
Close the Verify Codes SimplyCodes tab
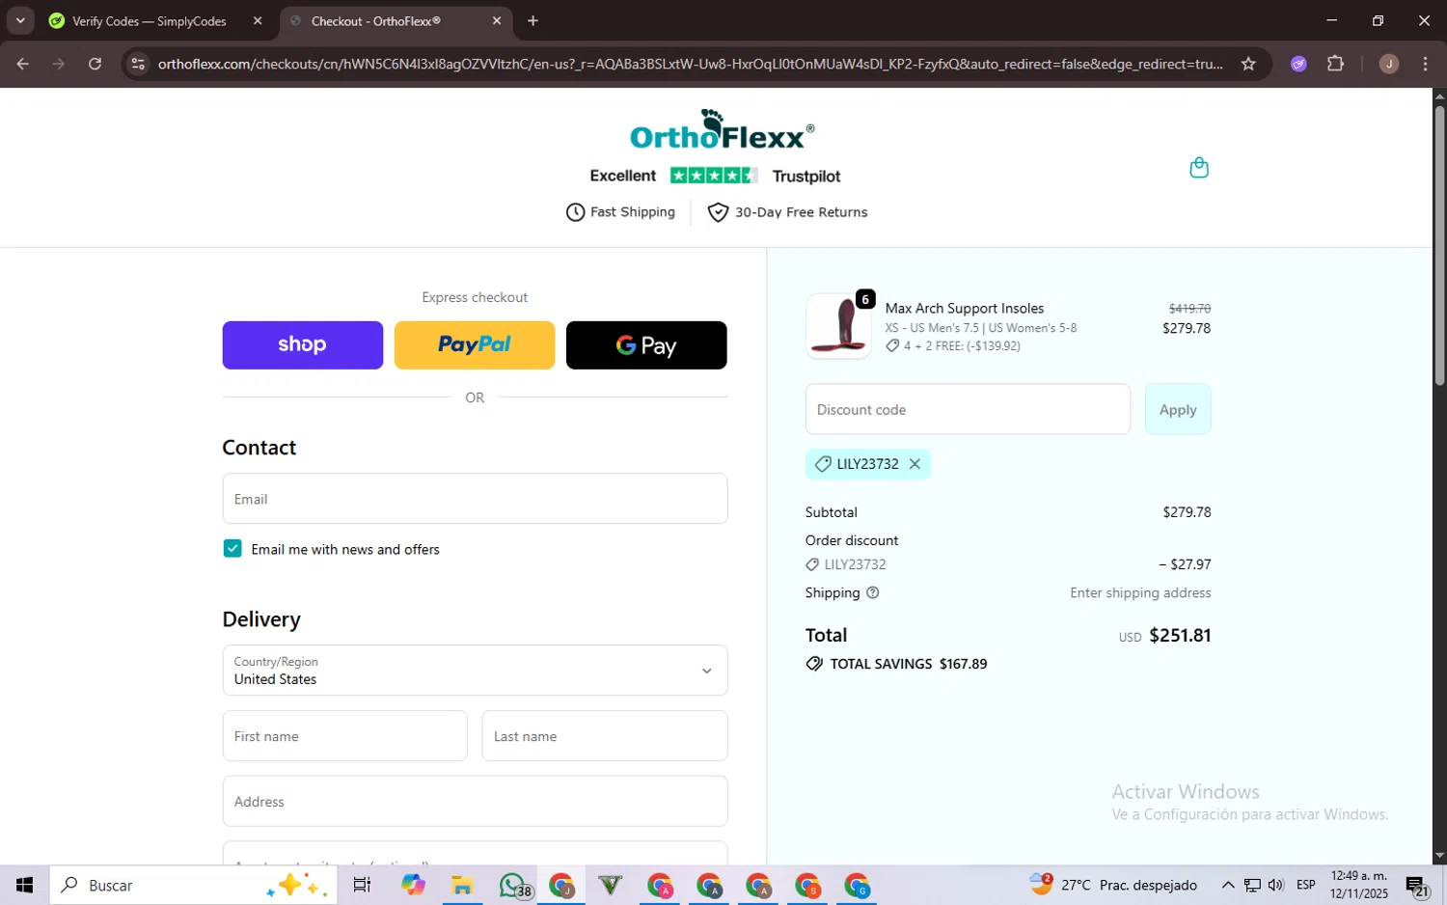(x=258, y=20)
